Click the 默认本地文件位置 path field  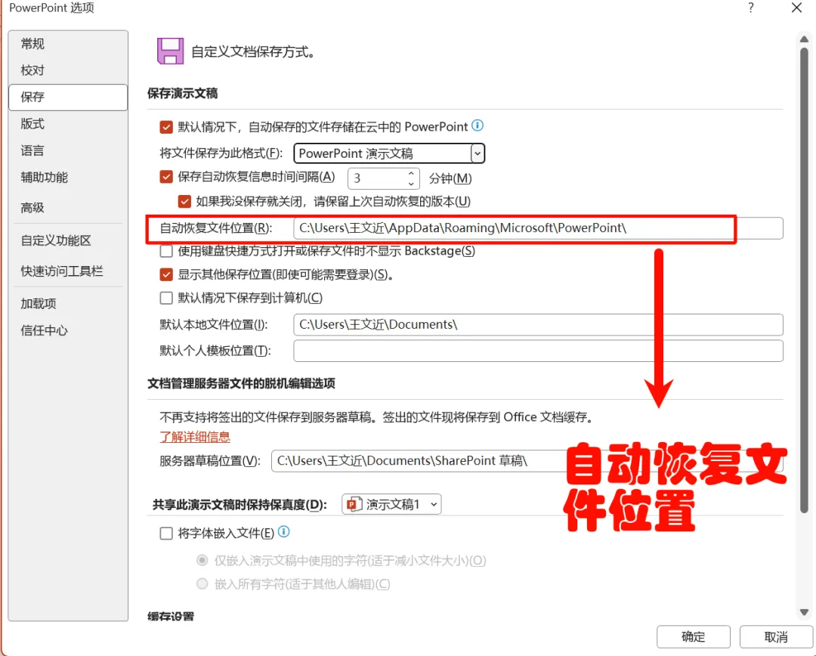(x=538, y=324)
